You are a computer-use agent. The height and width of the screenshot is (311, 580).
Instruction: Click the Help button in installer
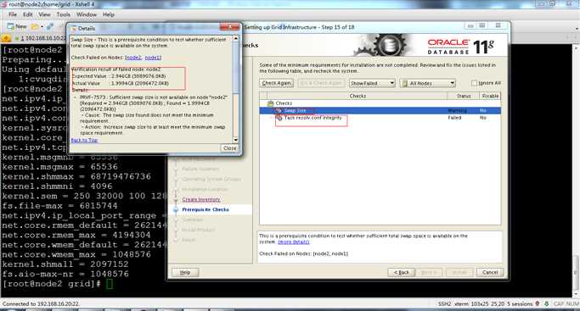[x=185, y=272]
